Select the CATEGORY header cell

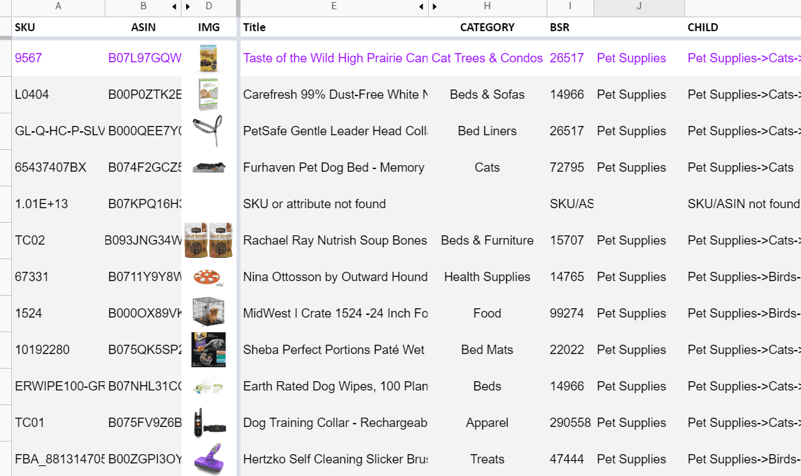(x=487, y=27)
